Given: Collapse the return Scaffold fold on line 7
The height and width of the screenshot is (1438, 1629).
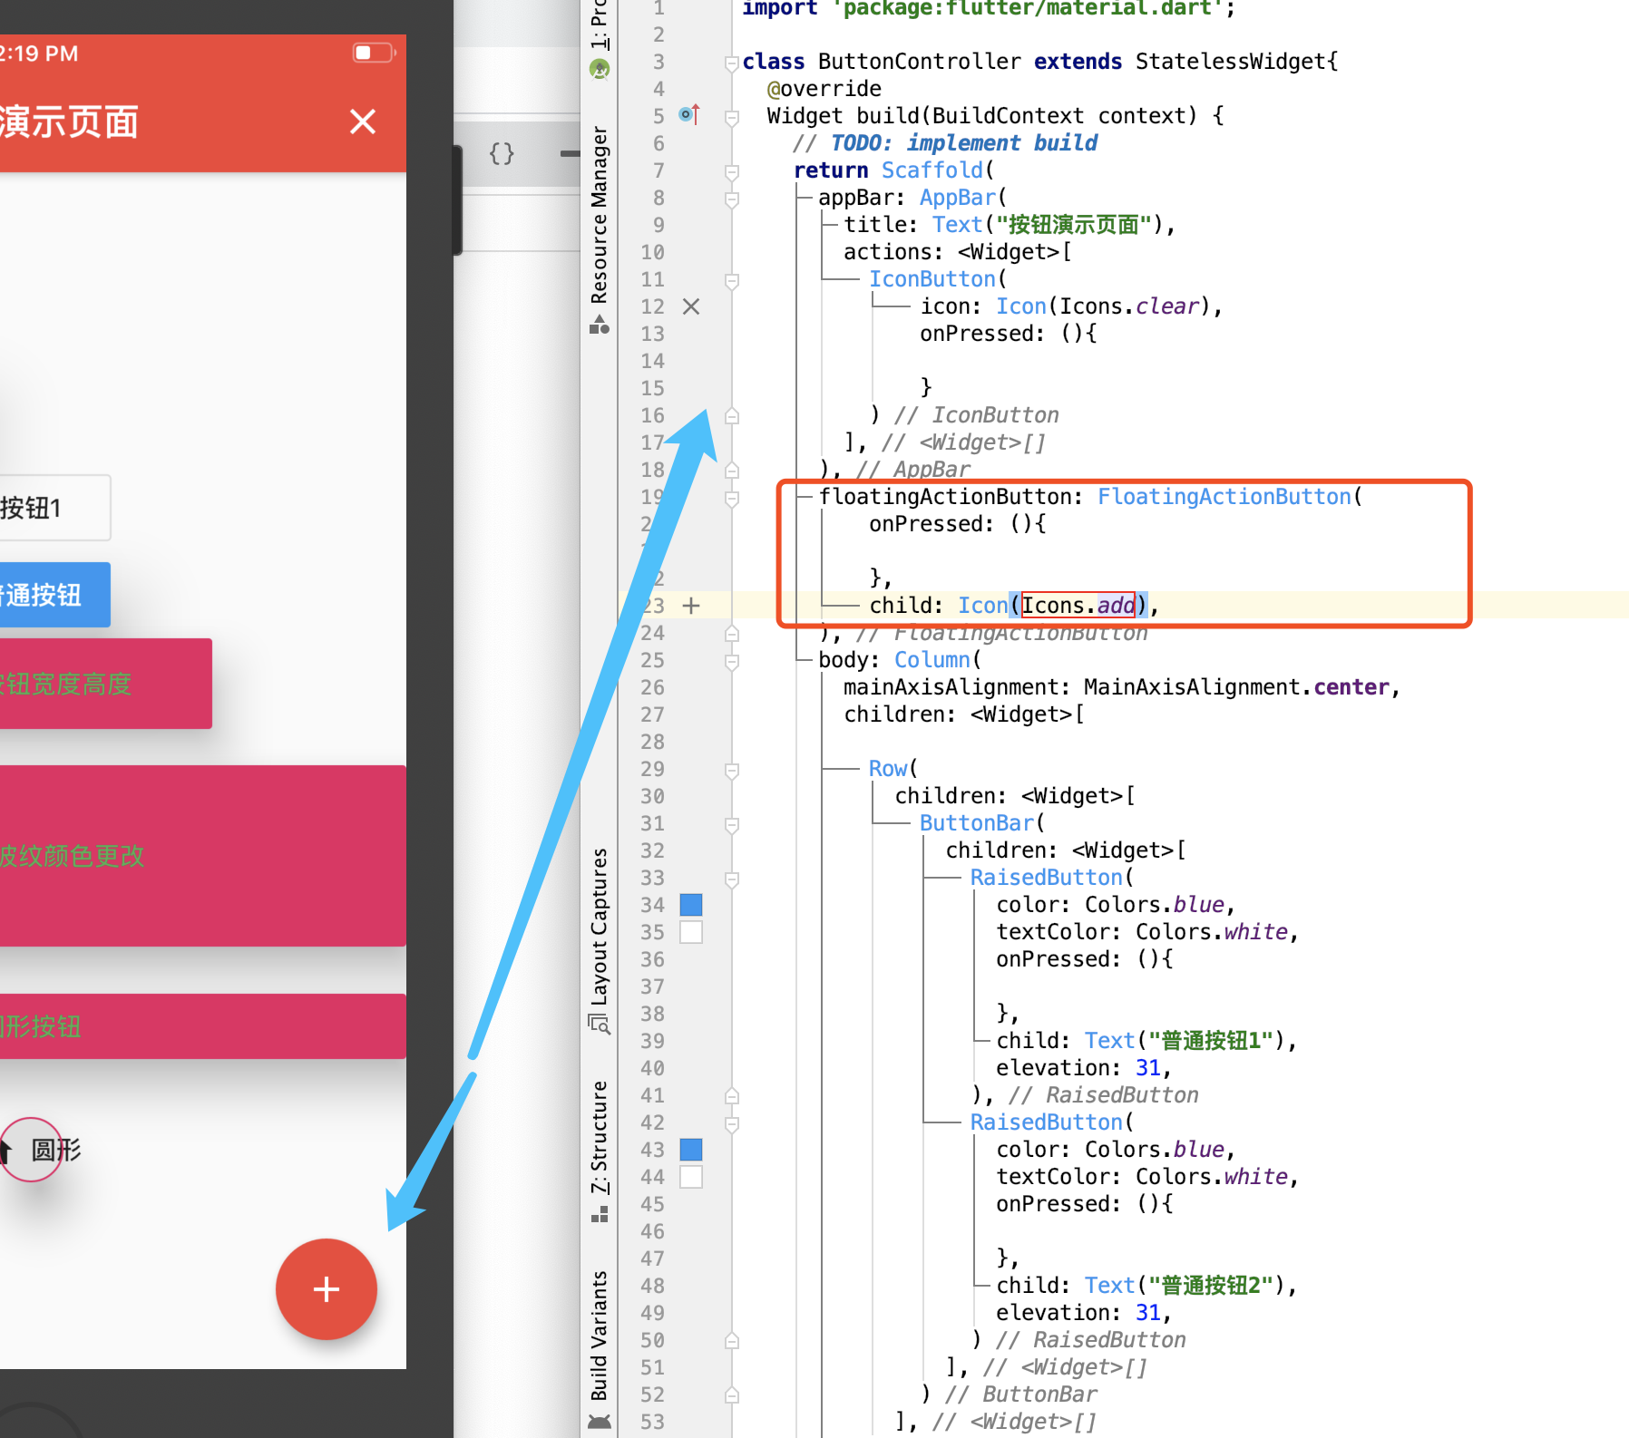Looking at the screenshot, I should point(732,171).
